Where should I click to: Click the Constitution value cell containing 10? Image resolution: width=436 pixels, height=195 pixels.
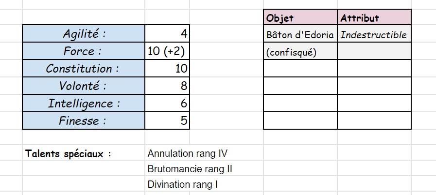pos(167,69)
